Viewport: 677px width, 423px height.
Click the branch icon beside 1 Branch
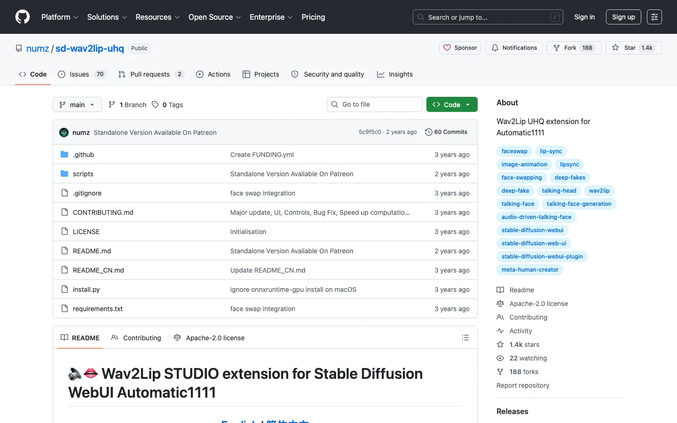(112, 105)
